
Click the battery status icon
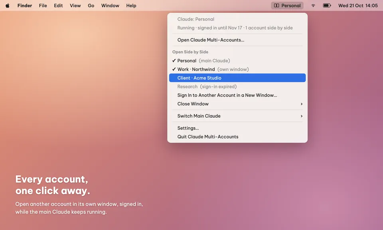pyautogui.click(x=327, y=5)
